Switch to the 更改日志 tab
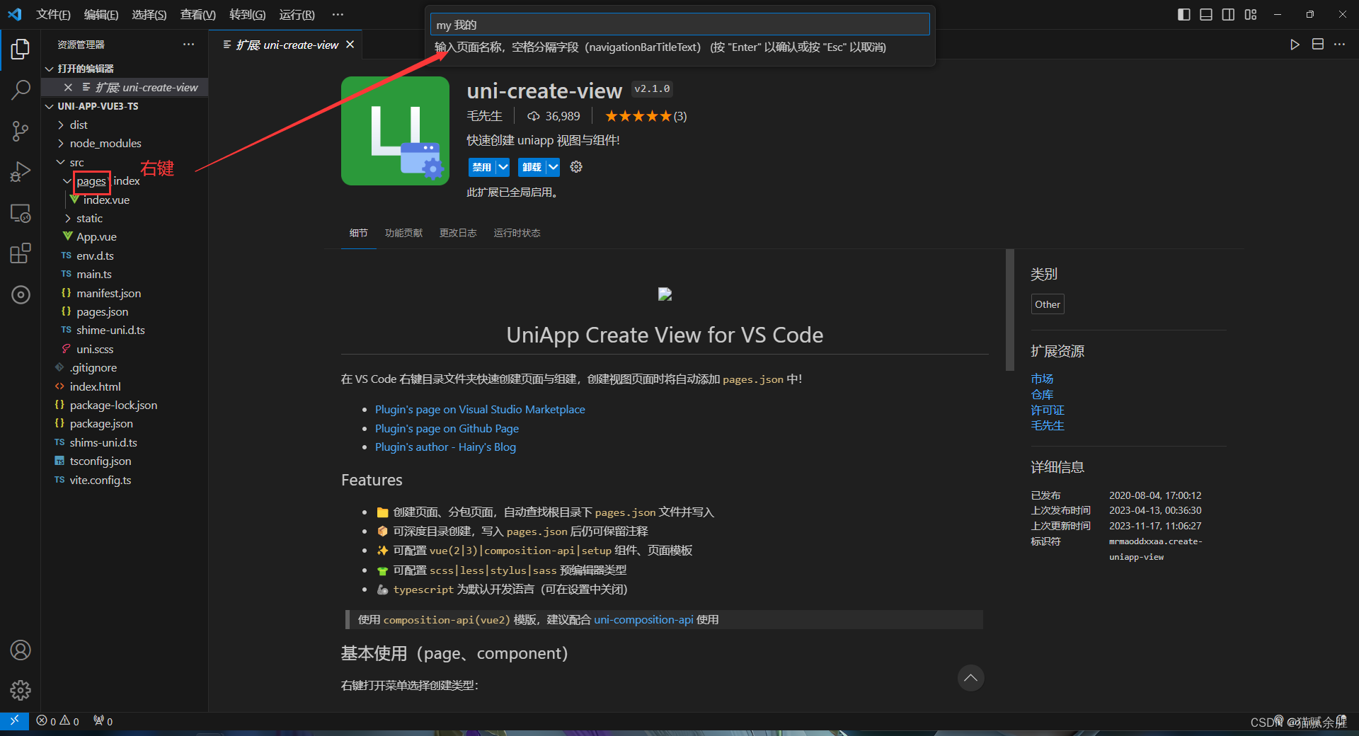Viewport: 1359px width, 736px height. tap(458, 233)
